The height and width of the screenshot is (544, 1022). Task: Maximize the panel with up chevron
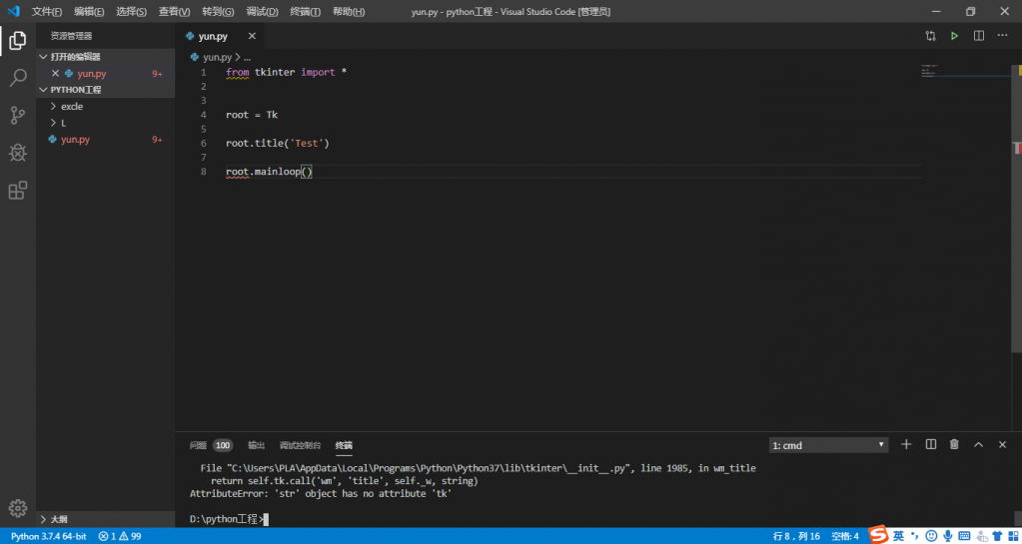[978, 444]
